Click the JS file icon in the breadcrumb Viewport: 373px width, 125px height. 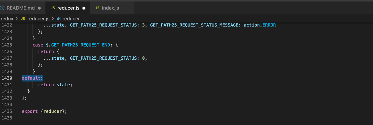pyautogui.click(x=23, y=19)
